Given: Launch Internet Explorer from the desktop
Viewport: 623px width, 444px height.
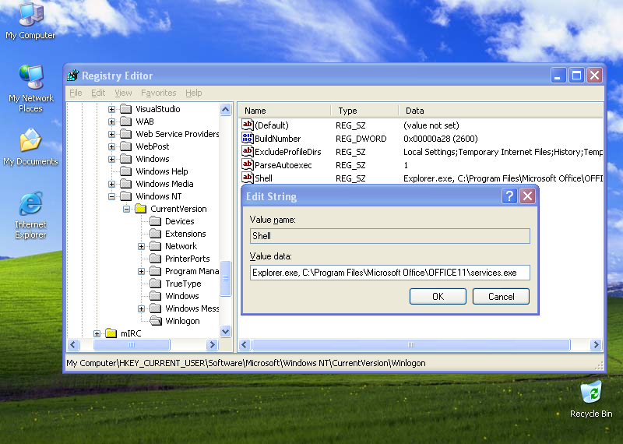Looking at the screenshot, I should 30,215.
